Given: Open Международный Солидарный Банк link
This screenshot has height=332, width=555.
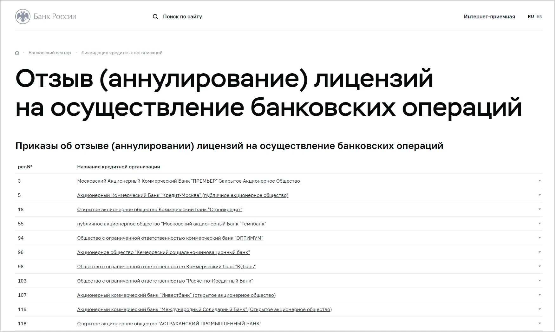Looking at the screenshot, I should 204,309.
